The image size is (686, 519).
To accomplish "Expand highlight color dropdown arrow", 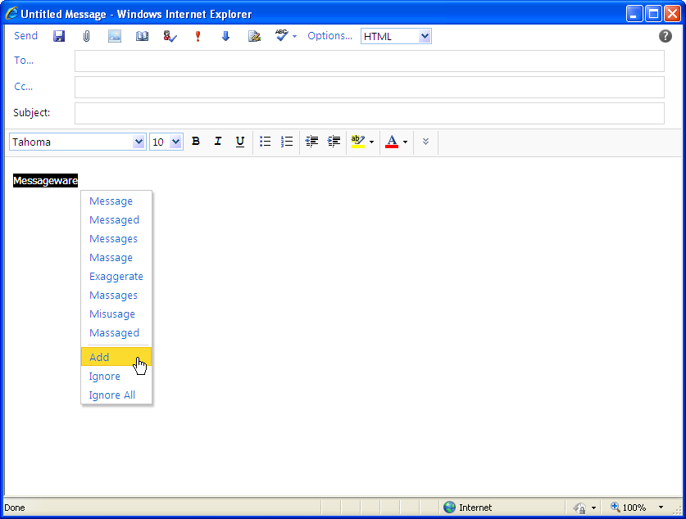I will [x=371, y=142].
